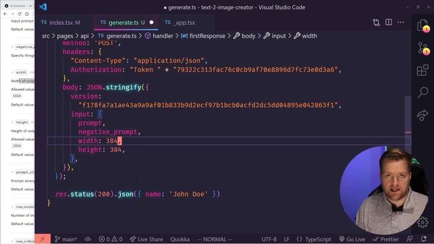Click the browser reload icon in browser window
The width and height of the screenshot is (434, 244).
(x=20, y=14)
